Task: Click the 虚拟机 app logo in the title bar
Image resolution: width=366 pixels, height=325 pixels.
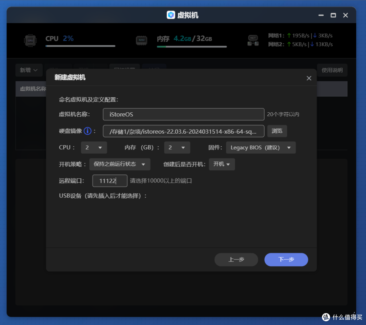Action: point(171,15)
